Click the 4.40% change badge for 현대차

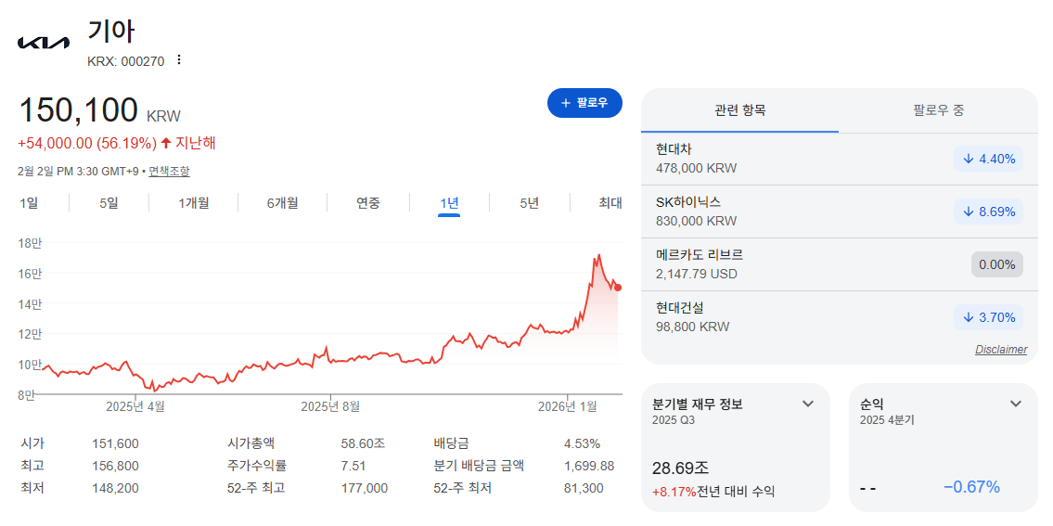(x=989, y=160)
